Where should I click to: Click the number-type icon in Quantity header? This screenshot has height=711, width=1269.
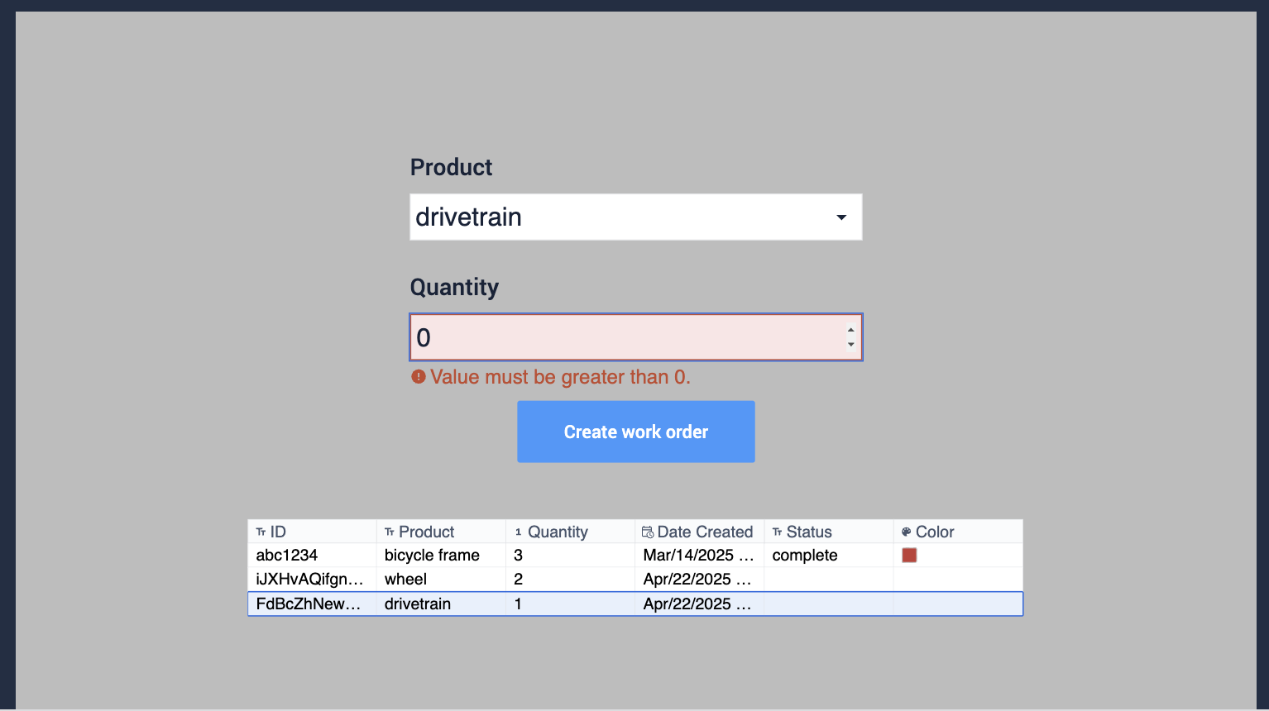(519, 532)
